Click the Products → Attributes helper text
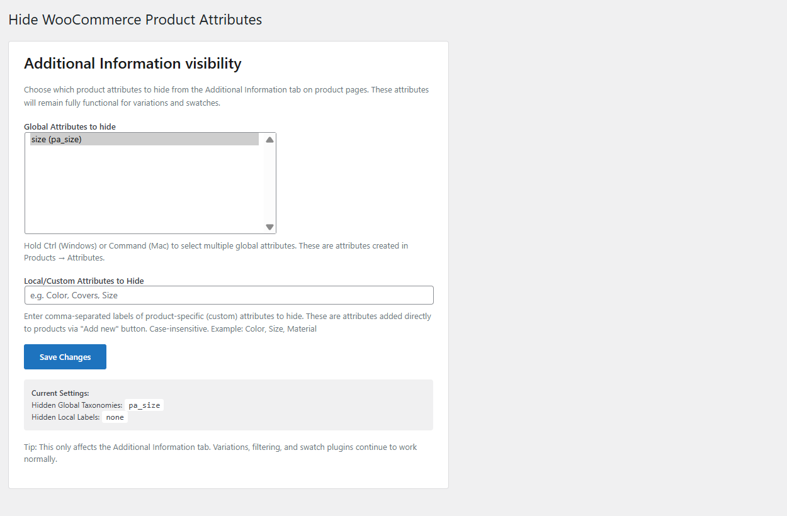Image resolution: width=787 pixels, height=516 pixels. [62, 257]
